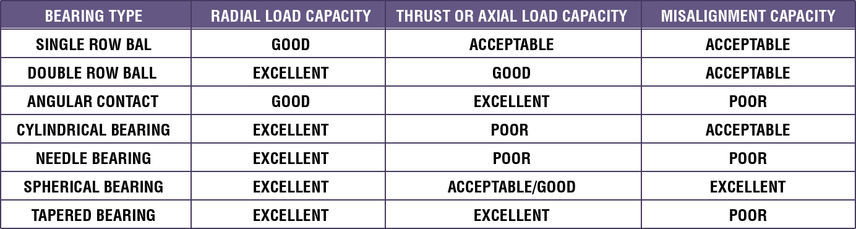Select Single Row Bal's GOOD radial cell
This screenshot has height=229, width=856.
pos(291,45)
